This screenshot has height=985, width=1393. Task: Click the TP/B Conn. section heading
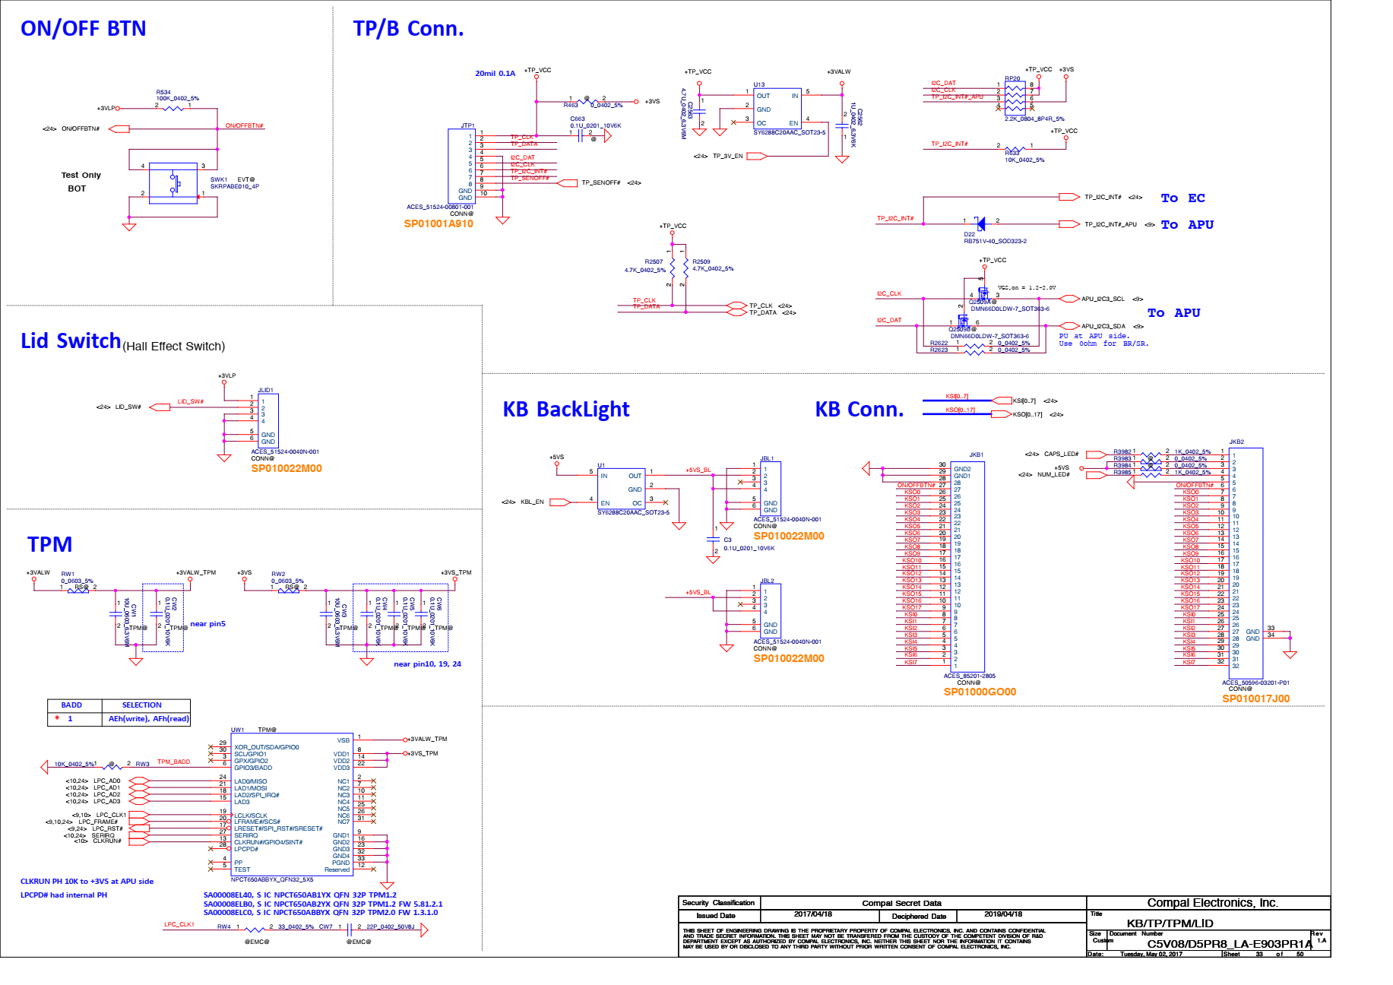click(x=408, y=29)
